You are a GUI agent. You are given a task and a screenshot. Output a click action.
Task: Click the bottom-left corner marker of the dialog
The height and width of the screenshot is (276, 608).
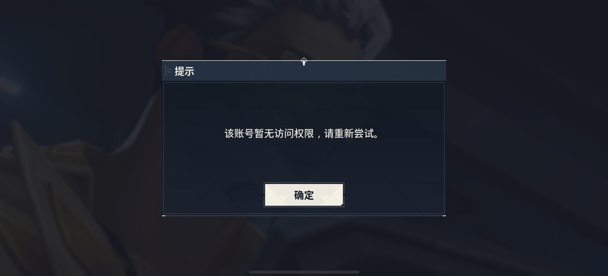(x=164, y=216)
